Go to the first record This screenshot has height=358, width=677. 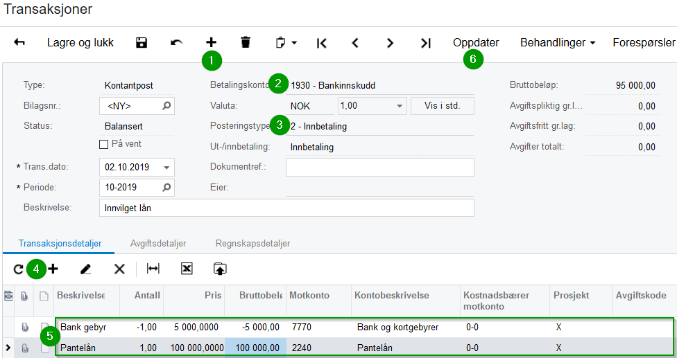point(321,43)
